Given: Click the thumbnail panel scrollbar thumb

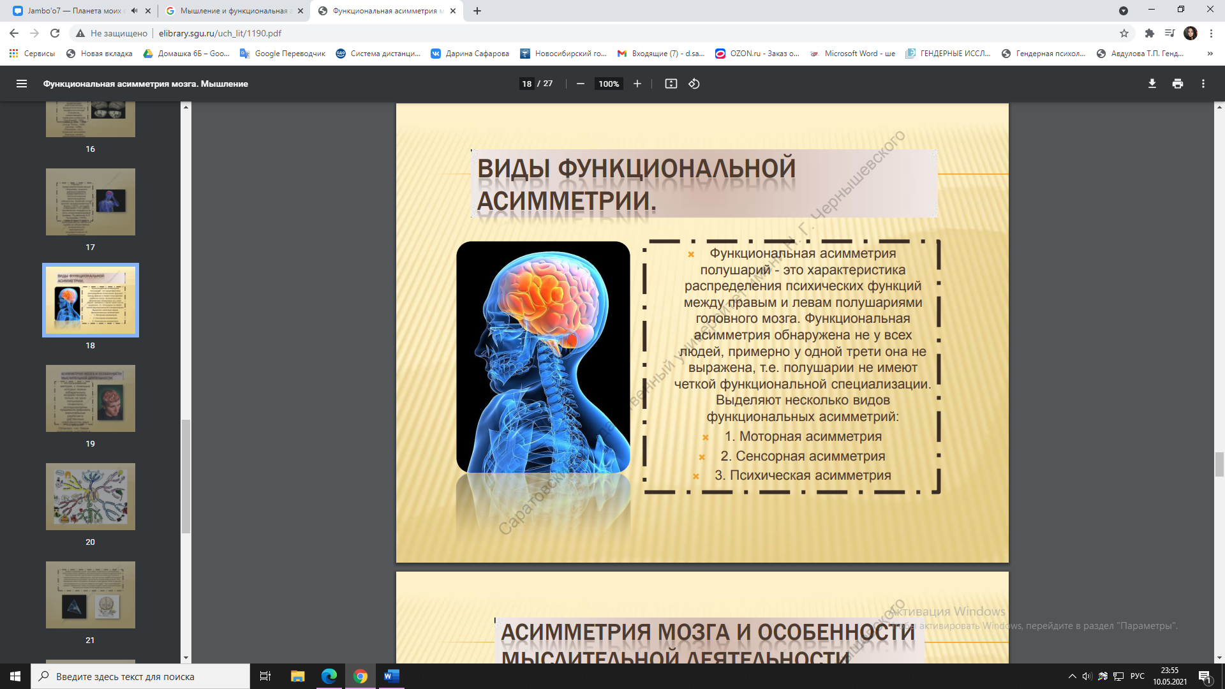Looking at the screenshot, I should (x=186, y=476).
